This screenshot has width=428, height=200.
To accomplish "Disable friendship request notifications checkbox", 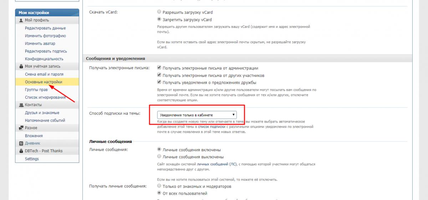I will click(x=159, y=82).
